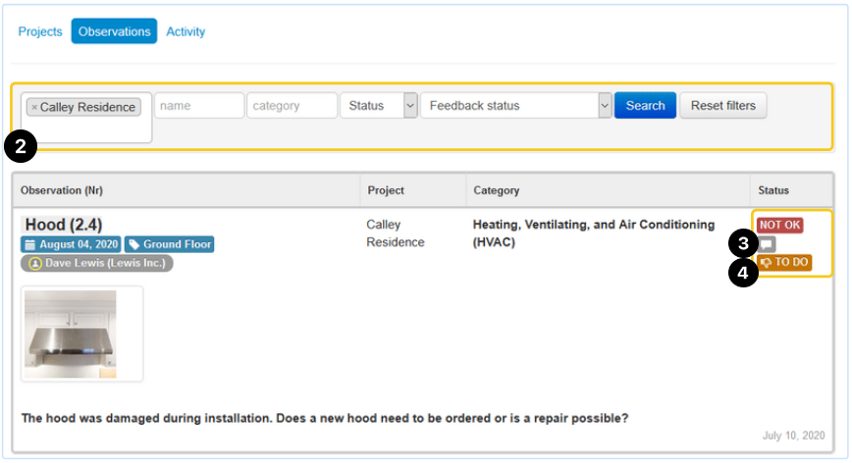The image size is (852, 463).
Task: Click Reset filters button
Action: [722, 106]
